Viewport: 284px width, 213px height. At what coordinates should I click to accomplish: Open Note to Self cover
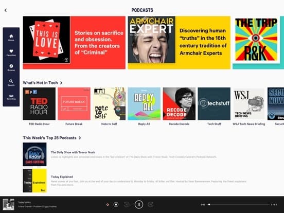(109, 104)
